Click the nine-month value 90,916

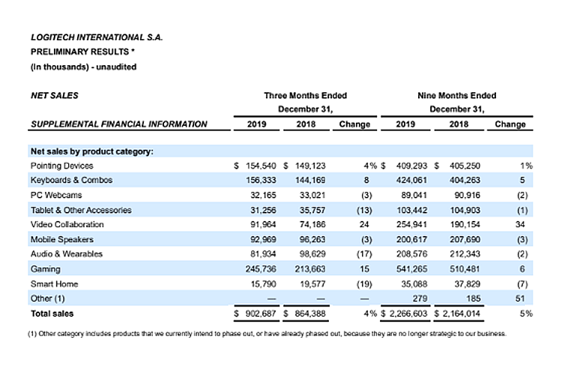pos(468,195)
